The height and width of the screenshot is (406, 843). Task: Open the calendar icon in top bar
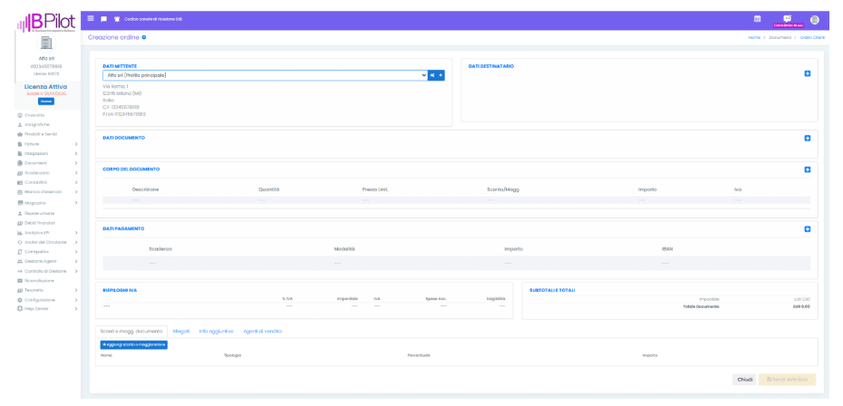[x=758, y=18]
